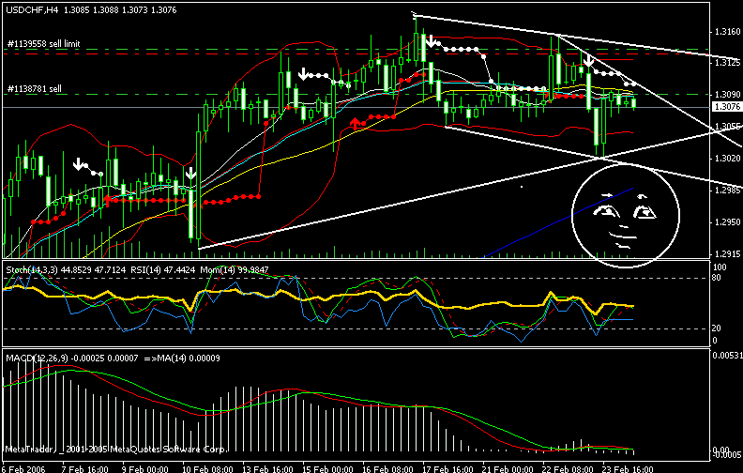Select the circle face drawing on chart
The height and width of the screenshot is (473, 743).
click(x=626, y=216)
